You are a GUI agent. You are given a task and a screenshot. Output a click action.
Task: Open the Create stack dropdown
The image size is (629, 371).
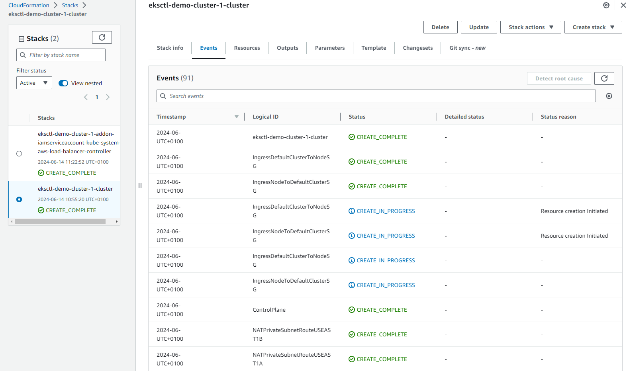coord(593,27)
